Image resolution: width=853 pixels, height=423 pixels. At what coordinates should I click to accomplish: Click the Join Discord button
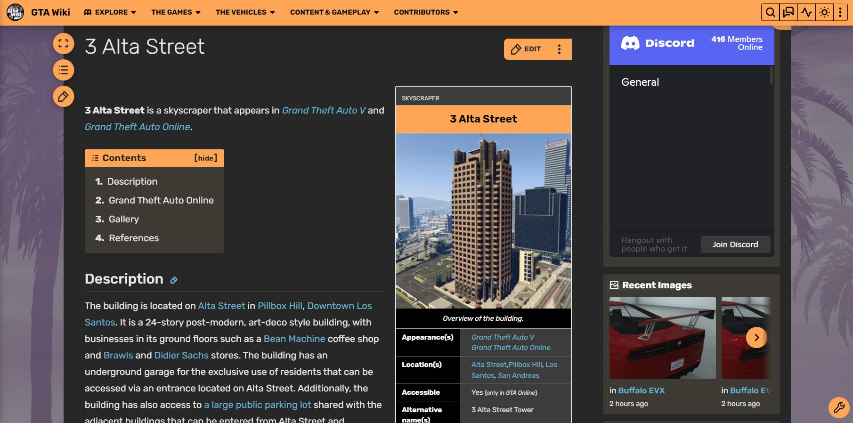tap(735, 244)
